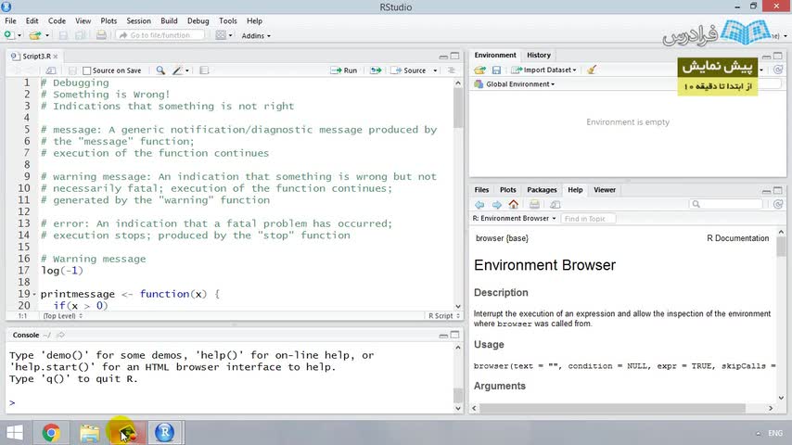The height and width of the screenshot is (445, 792).
Task: Open the Addins dropdown
Action: (256, 35)
